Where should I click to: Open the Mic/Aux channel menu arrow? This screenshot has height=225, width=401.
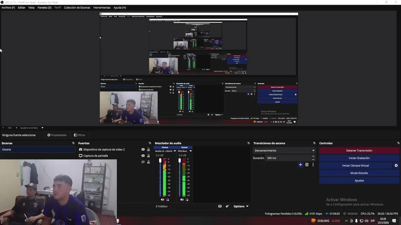click(190, 151)
